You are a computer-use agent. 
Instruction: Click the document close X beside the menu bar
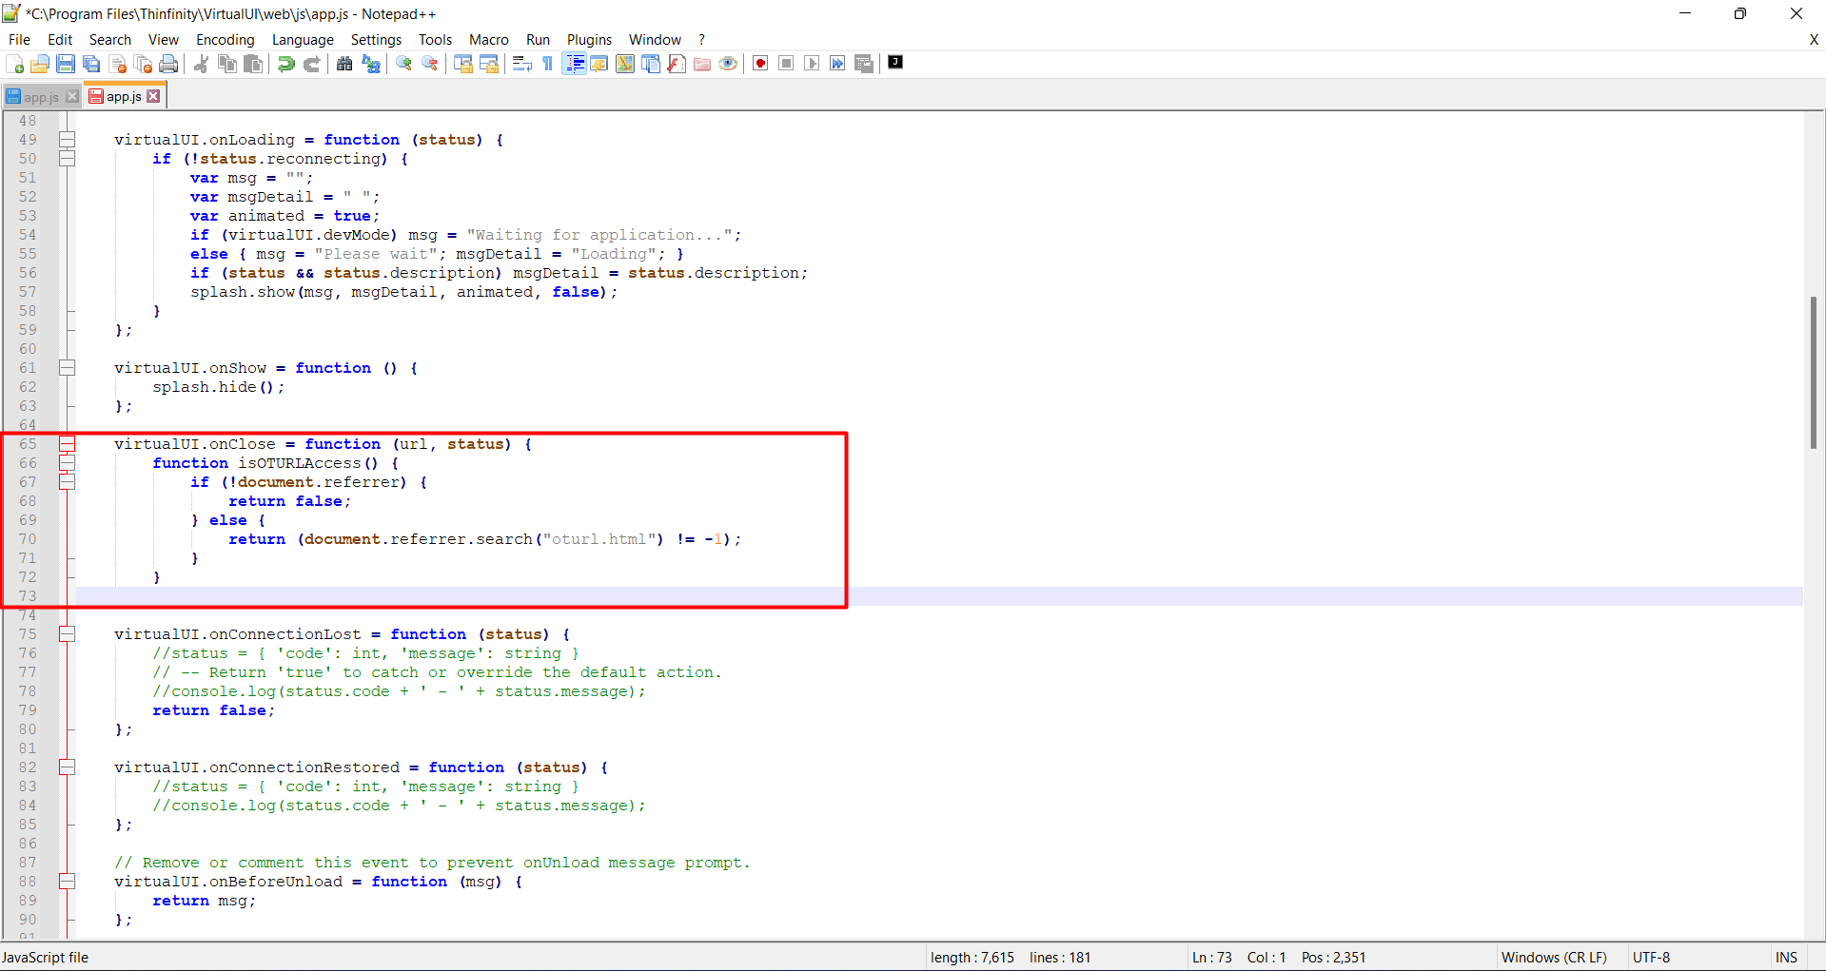click(1814, 40)
